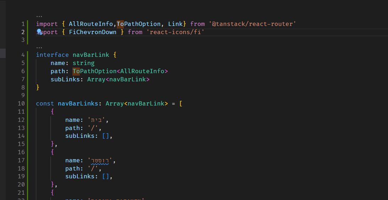Click the closing brace on line 15
Screen dimensions: 388x200
pos(53,144)
